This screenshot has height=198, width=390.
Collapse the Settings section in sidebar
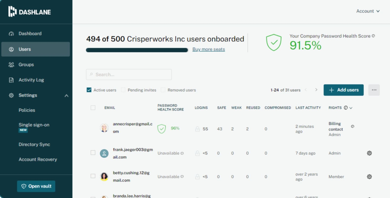pyautogui.click(x=66, y=95)
